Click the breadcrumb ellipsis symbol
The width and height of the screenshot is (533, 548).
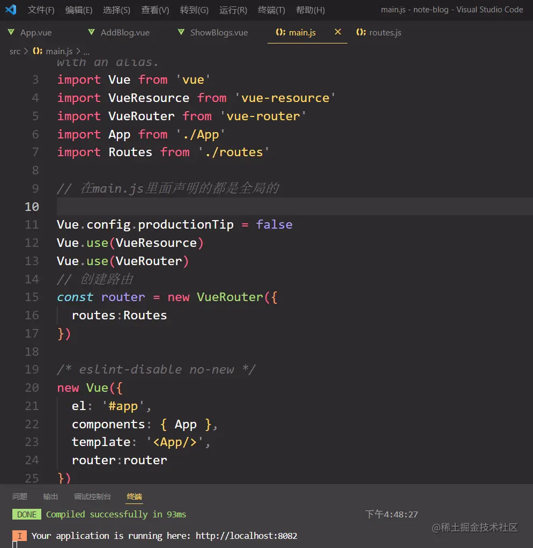[86, 53]
